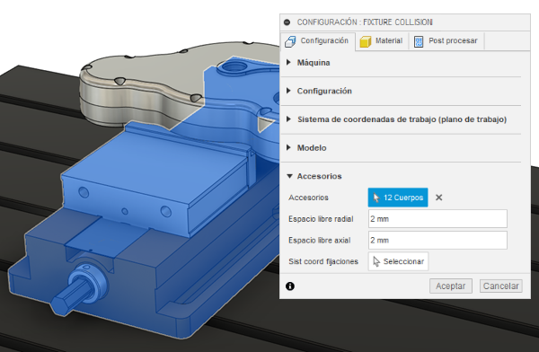
Task: Open the Material tab
Action: [x=381, y=41]
